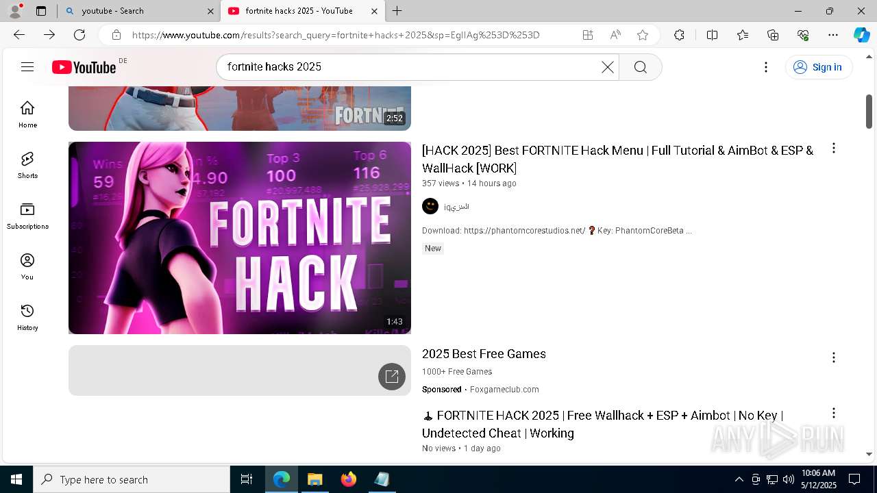877x493 pixels.
Task: Open History in the sidebar
Action: point(27,317)
